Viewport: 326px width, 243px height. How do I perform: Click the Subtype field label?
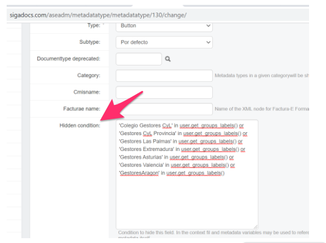[x=90, y=42]
